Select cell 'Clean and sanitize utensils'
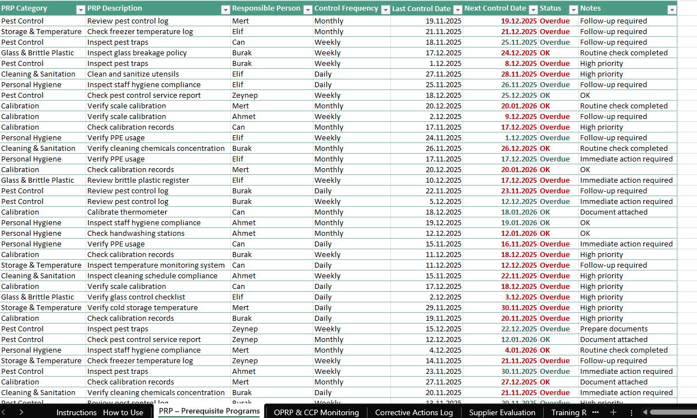697x418 pixels. [x=158, y=74]
